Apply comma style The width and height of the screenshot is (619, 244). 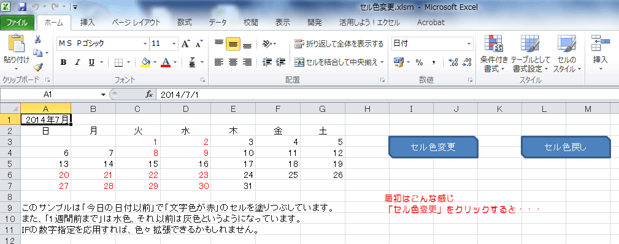(434, 62)
